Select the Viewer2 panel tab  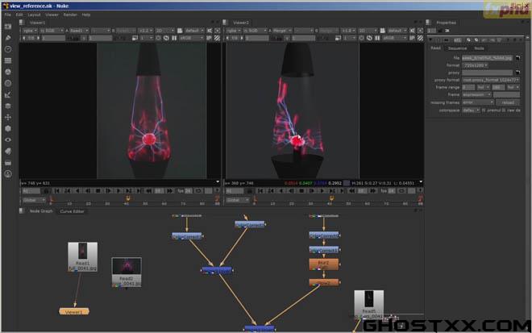[x=240, y=23]
